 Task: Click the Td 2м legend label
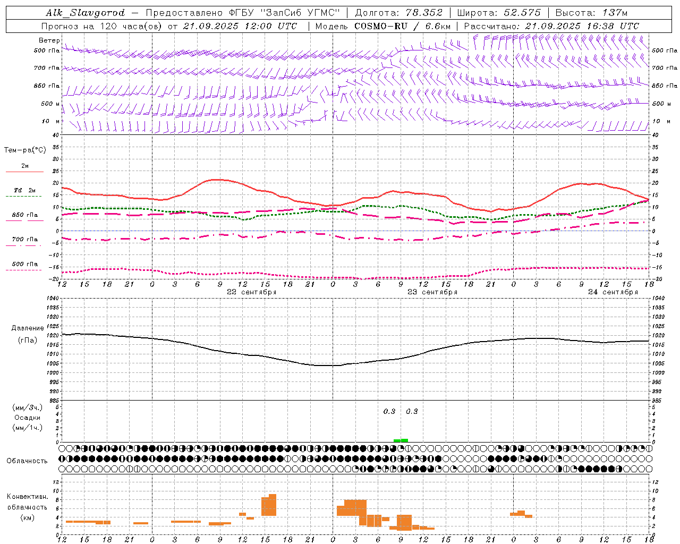24,190
